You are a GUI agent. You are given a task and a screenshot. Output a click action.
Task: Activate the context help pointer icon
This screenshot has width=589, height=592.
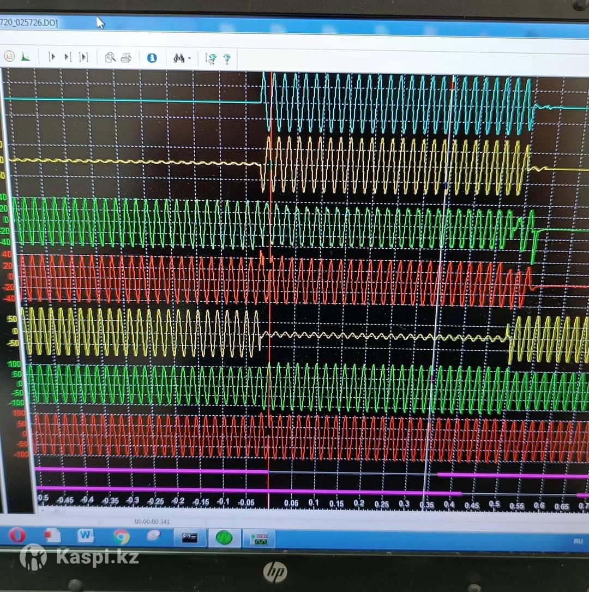[x=211, y=58]
